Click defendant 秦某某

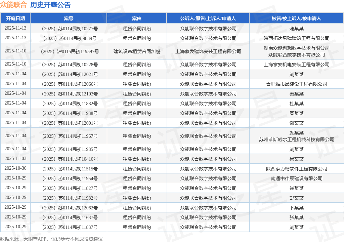[296, 94]
